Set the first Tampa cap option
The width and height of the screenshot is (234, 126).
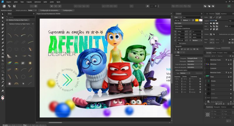pos(211,23)
